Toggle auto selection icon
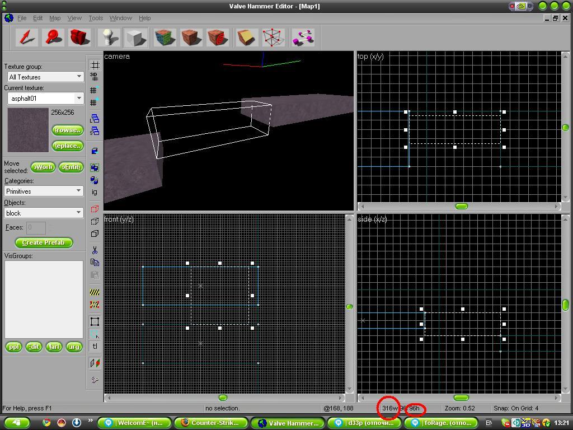The image size is (573, 430). (95, 334)
